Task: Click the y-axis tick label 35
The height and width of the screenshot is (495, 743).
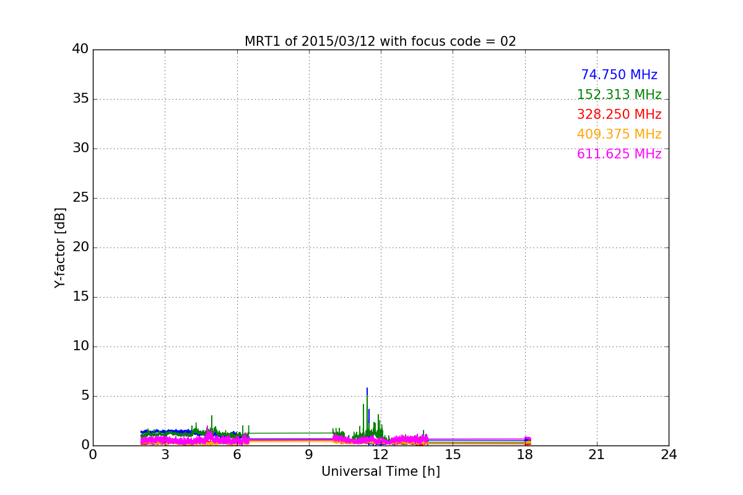Action: (x=80, y=99)
